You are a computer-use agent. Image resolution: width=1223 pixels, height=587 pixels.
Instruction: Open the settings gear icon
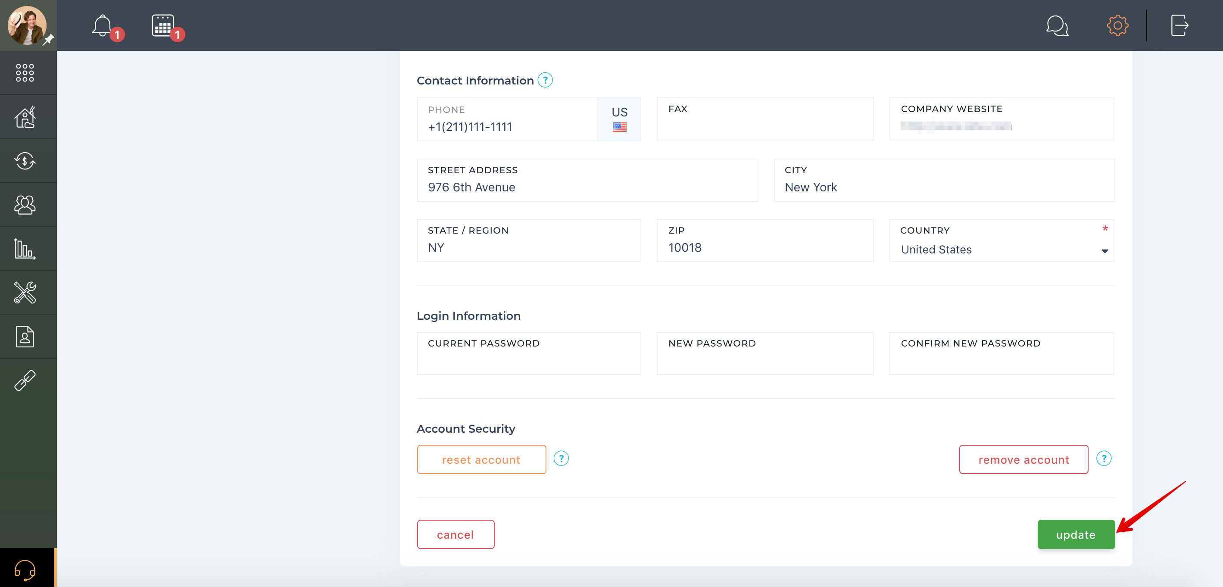pos(1117,25)
